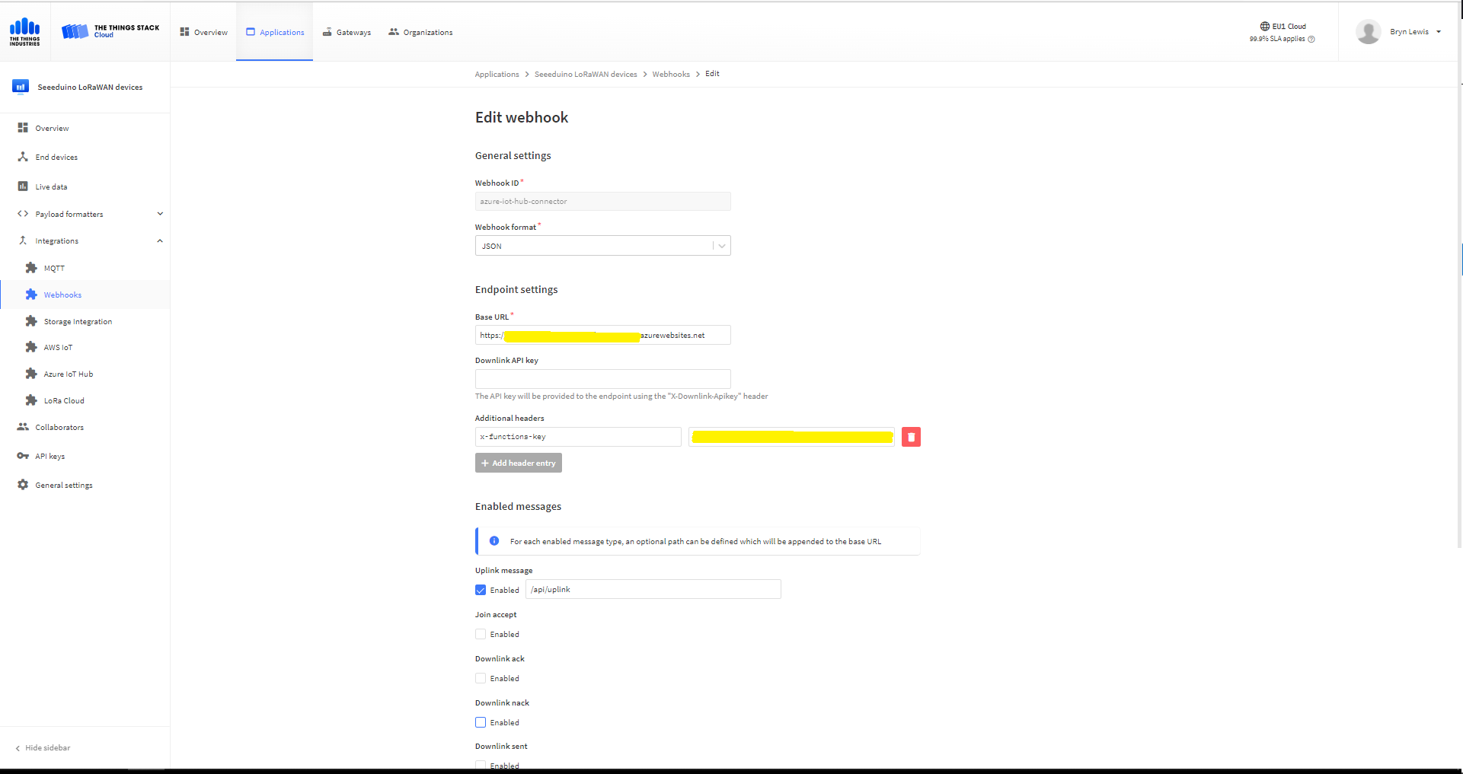Click the General settings gear icon
Viewport: 1463px width, 774px height.
coord(23,485)
